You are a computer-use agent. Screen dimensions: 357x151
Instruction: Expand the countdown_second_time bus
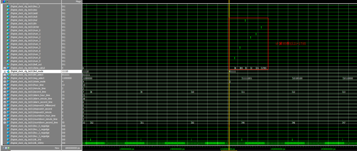[x=5, y=123]
